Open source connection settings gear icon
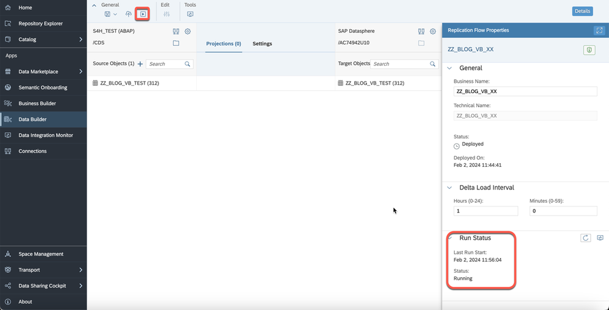The width and height of the screenshot is (609, 310). 188,31
